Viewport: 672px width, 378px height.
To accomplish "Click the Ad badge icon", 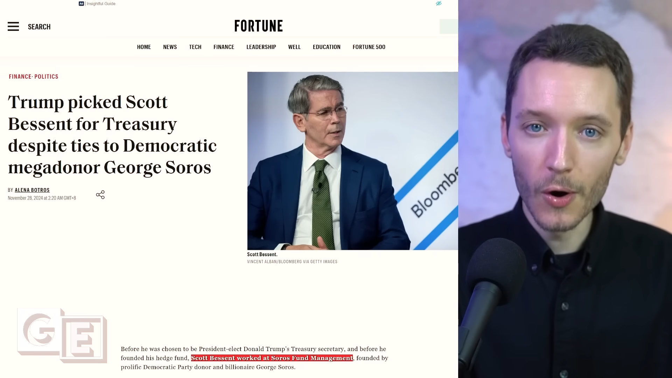I will (x=81, y=3).
